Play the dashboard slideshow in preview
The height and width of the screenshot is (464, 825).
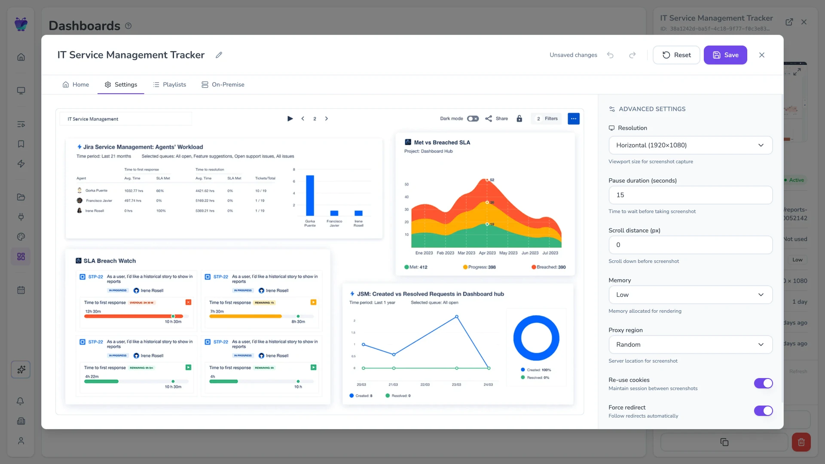[x=290, y=119]
